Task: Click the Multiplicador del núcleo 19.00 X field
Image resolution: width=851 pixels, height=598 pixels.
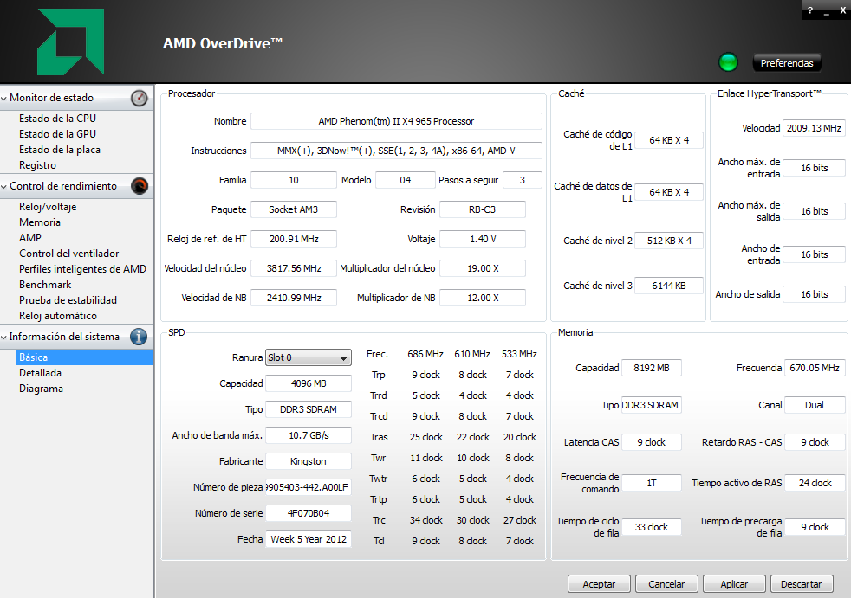Action: (483, 268)
